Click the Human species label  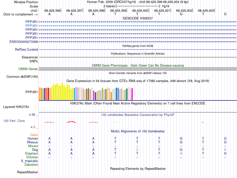(x=33, y=139)
